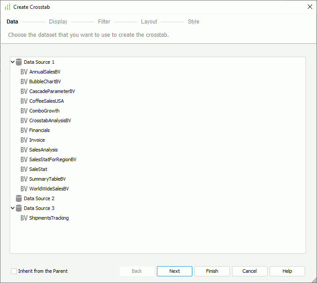Click the BV icon beside CoffeeSalesUSA

(24, 101)
